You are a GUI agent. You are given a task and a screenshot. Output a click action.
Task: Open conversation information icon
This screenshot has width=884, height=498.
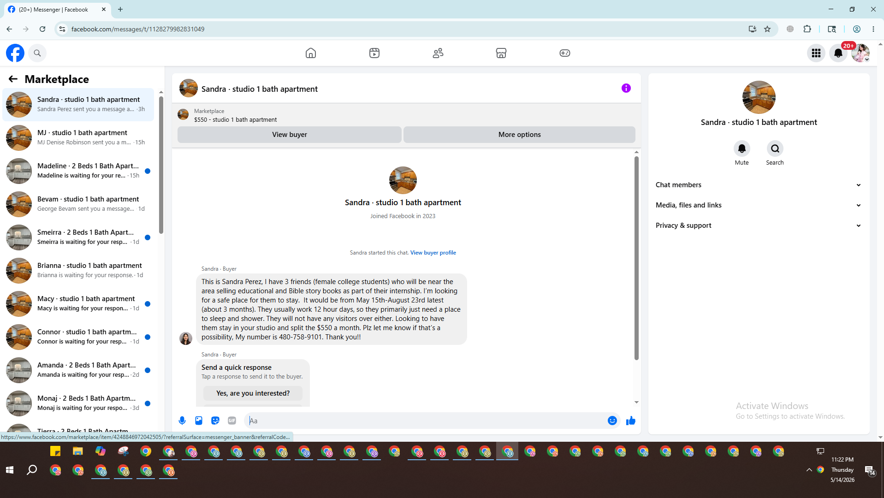[x=626, y=88]
